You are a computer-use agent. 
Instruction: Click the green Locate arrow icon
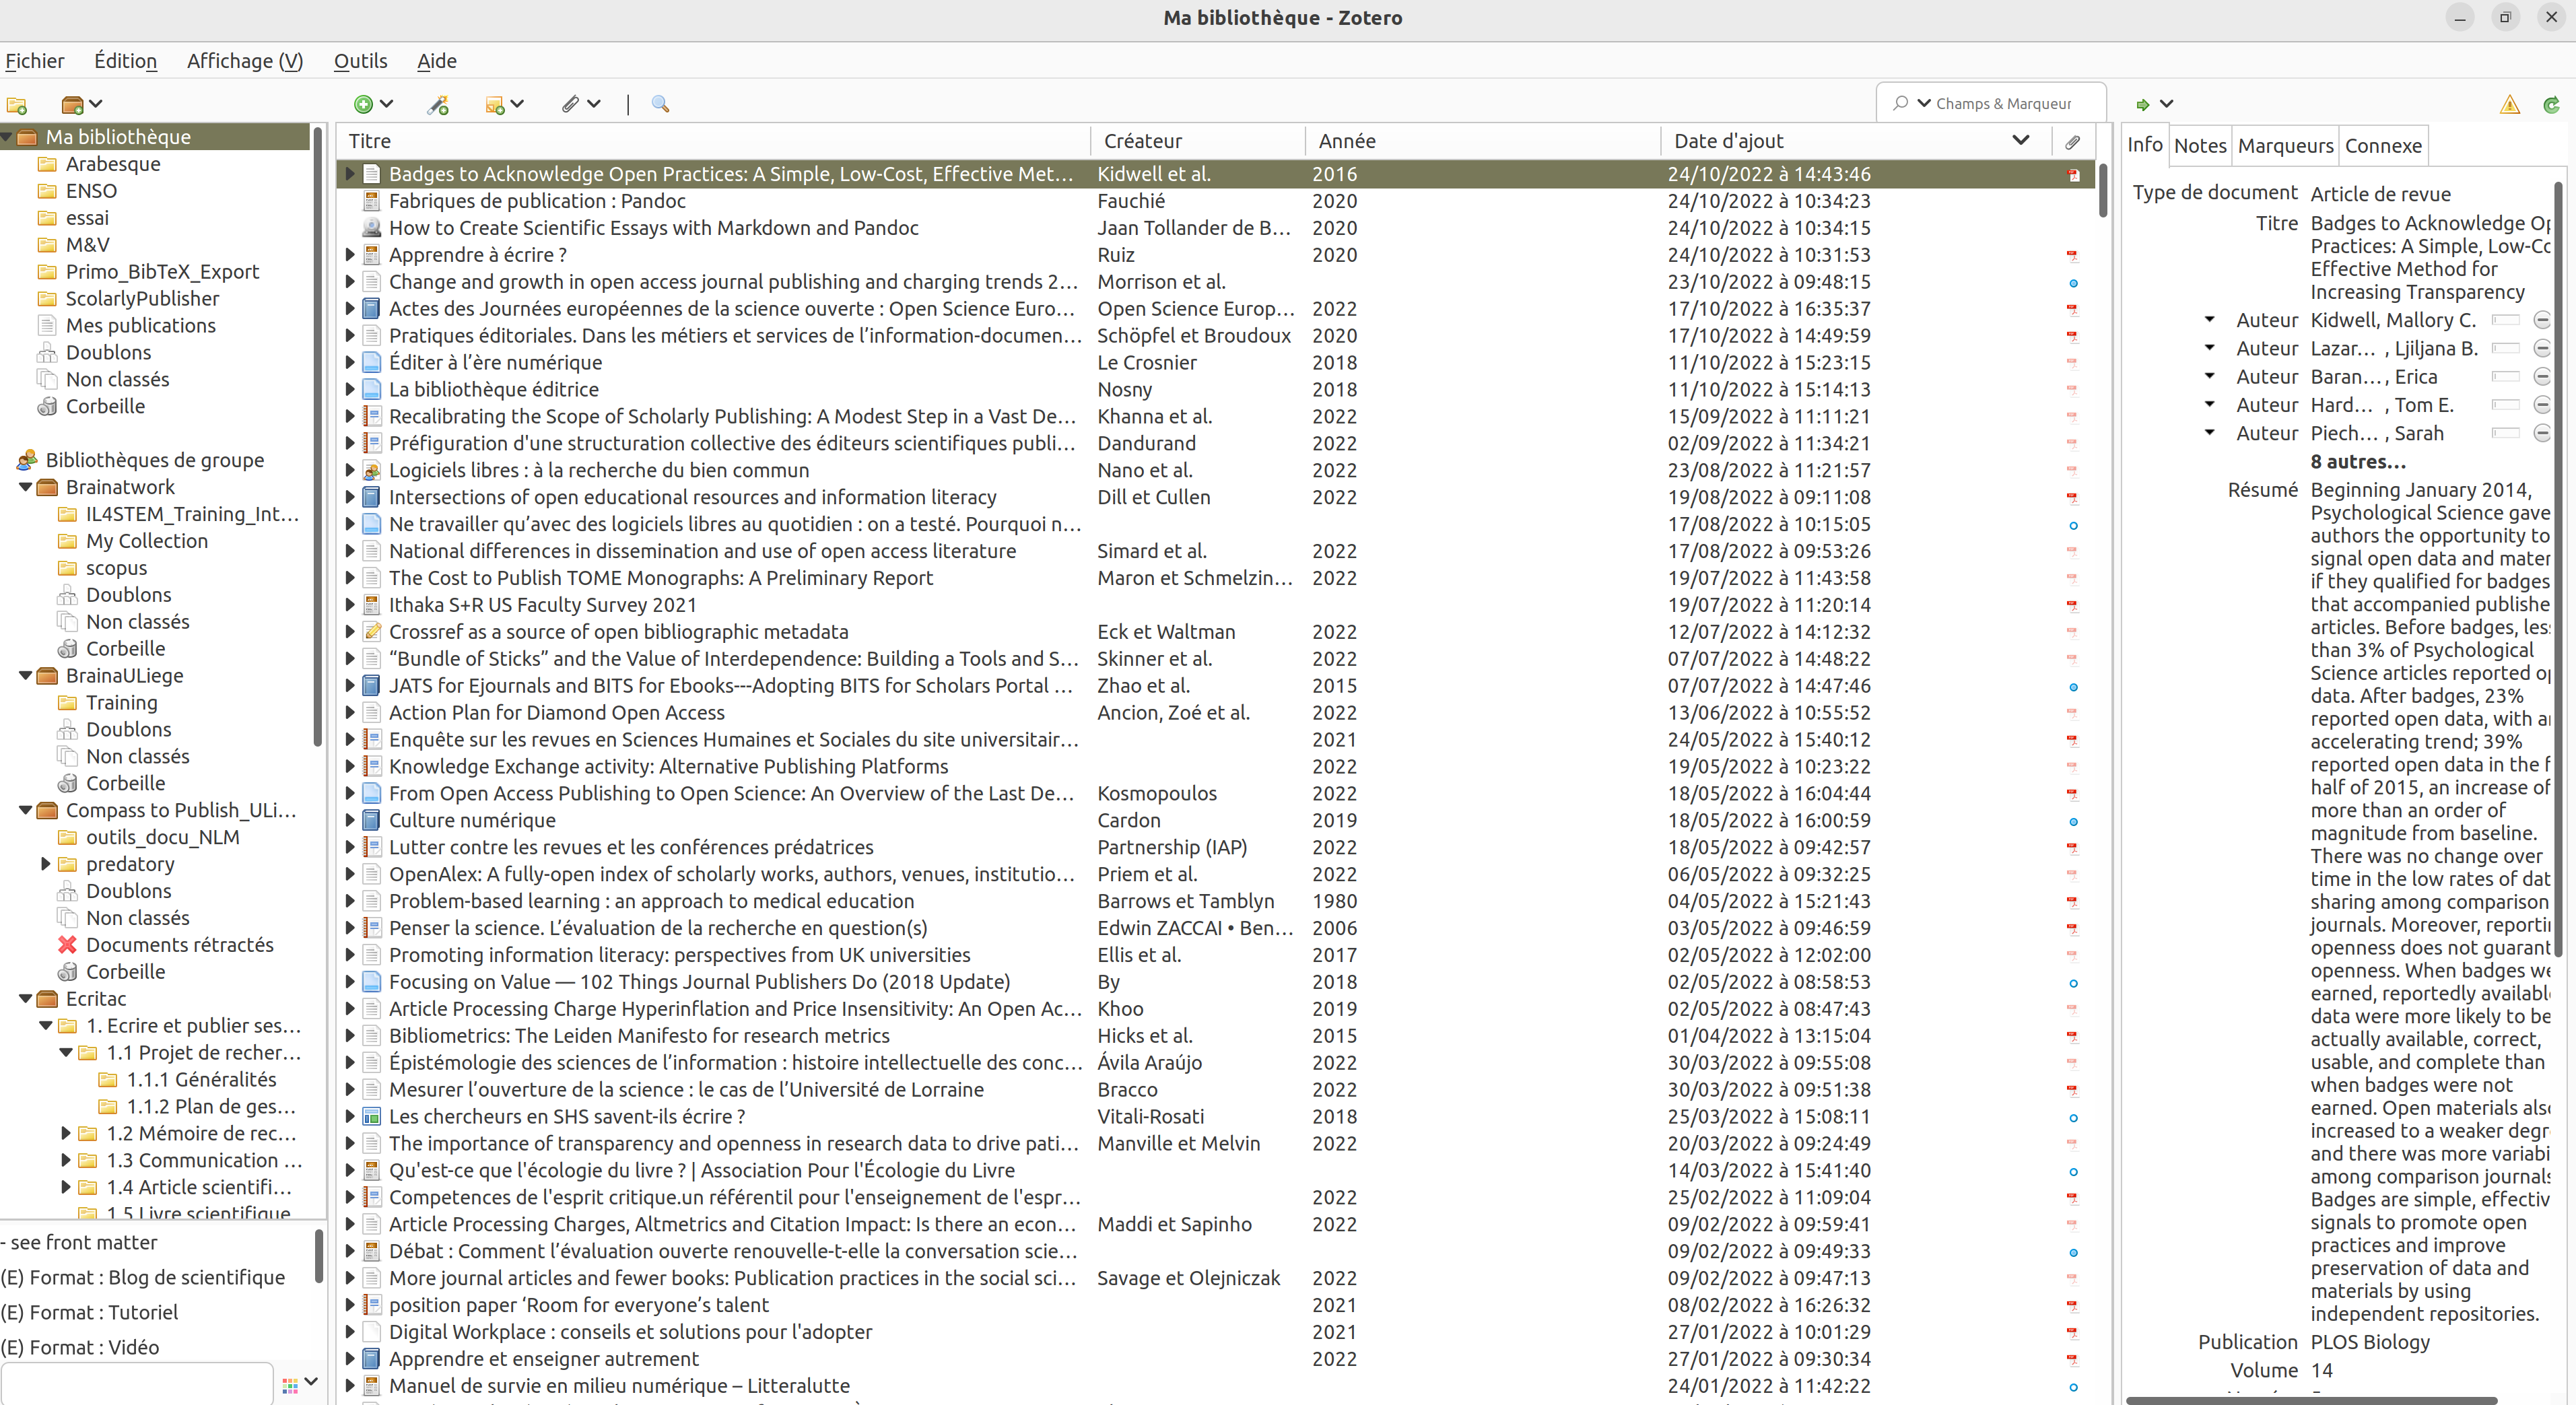click(x=2142, y=104)
